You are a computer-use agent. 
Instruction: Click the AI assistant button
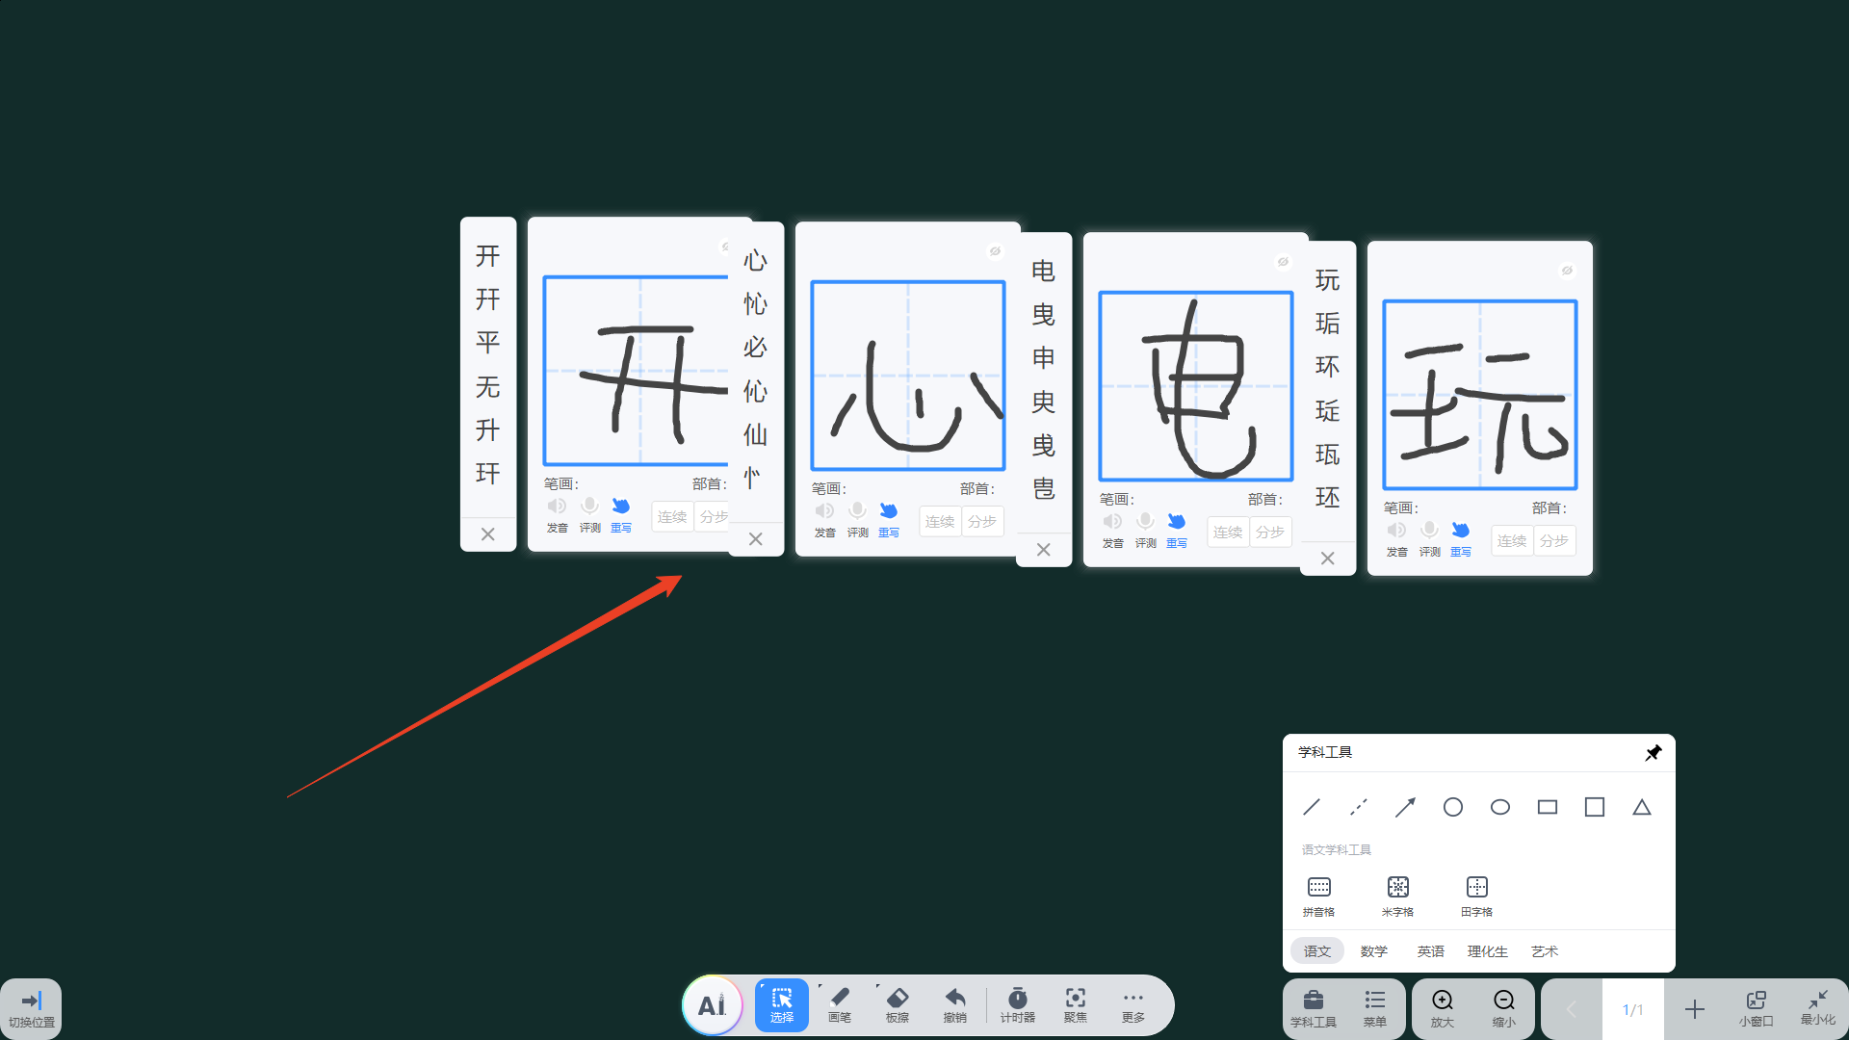713,1005
